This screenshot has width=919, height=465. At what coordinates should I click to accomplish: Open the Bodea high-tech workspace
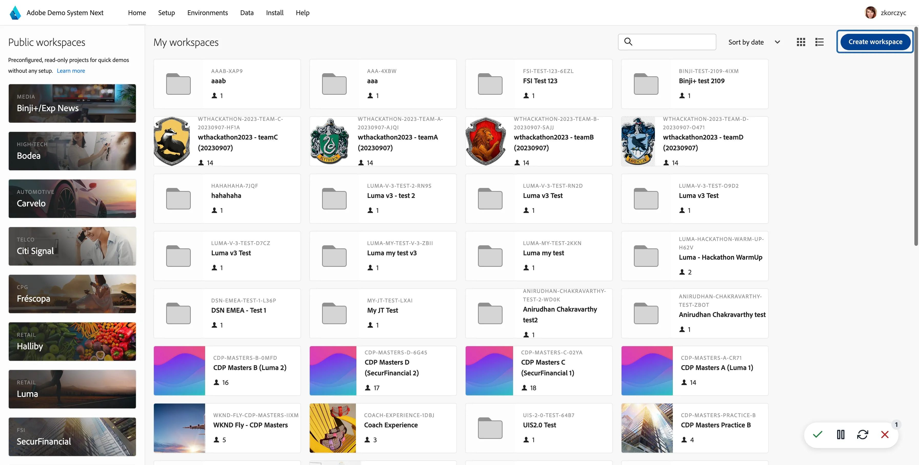click(72, 151)
